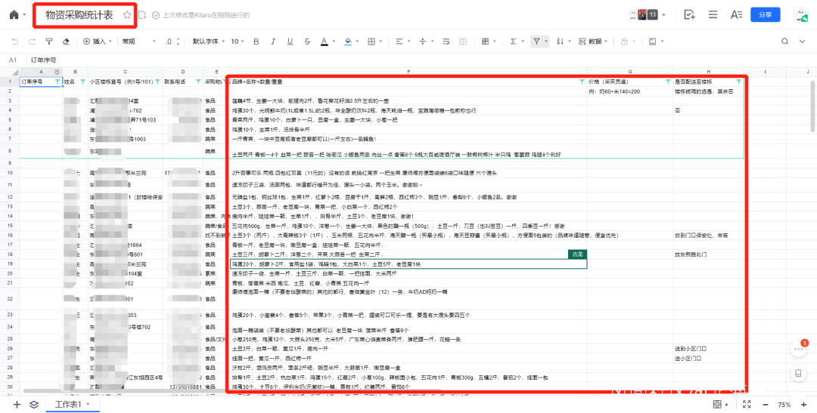Click the grid view icon in status bar

[716, 404]
